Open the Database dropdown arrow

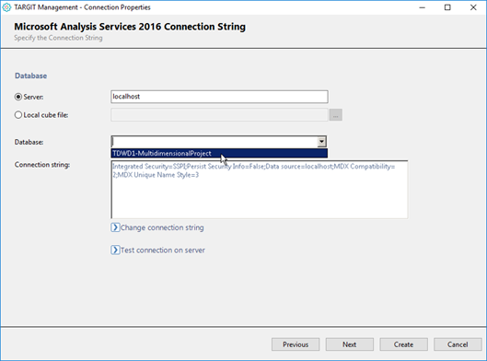tap(322, 142)
